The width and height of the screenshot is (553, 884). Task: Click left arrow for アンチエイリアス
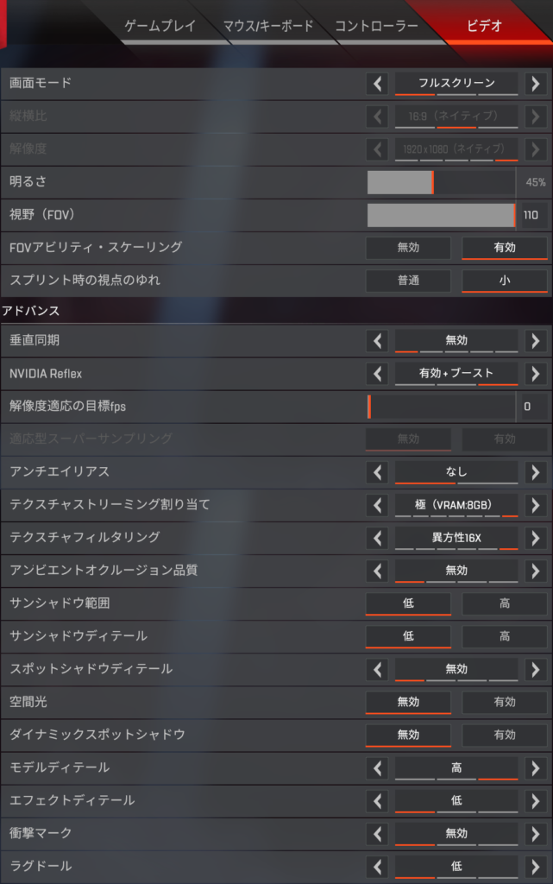pyautogui.click(x=377, y=472)
